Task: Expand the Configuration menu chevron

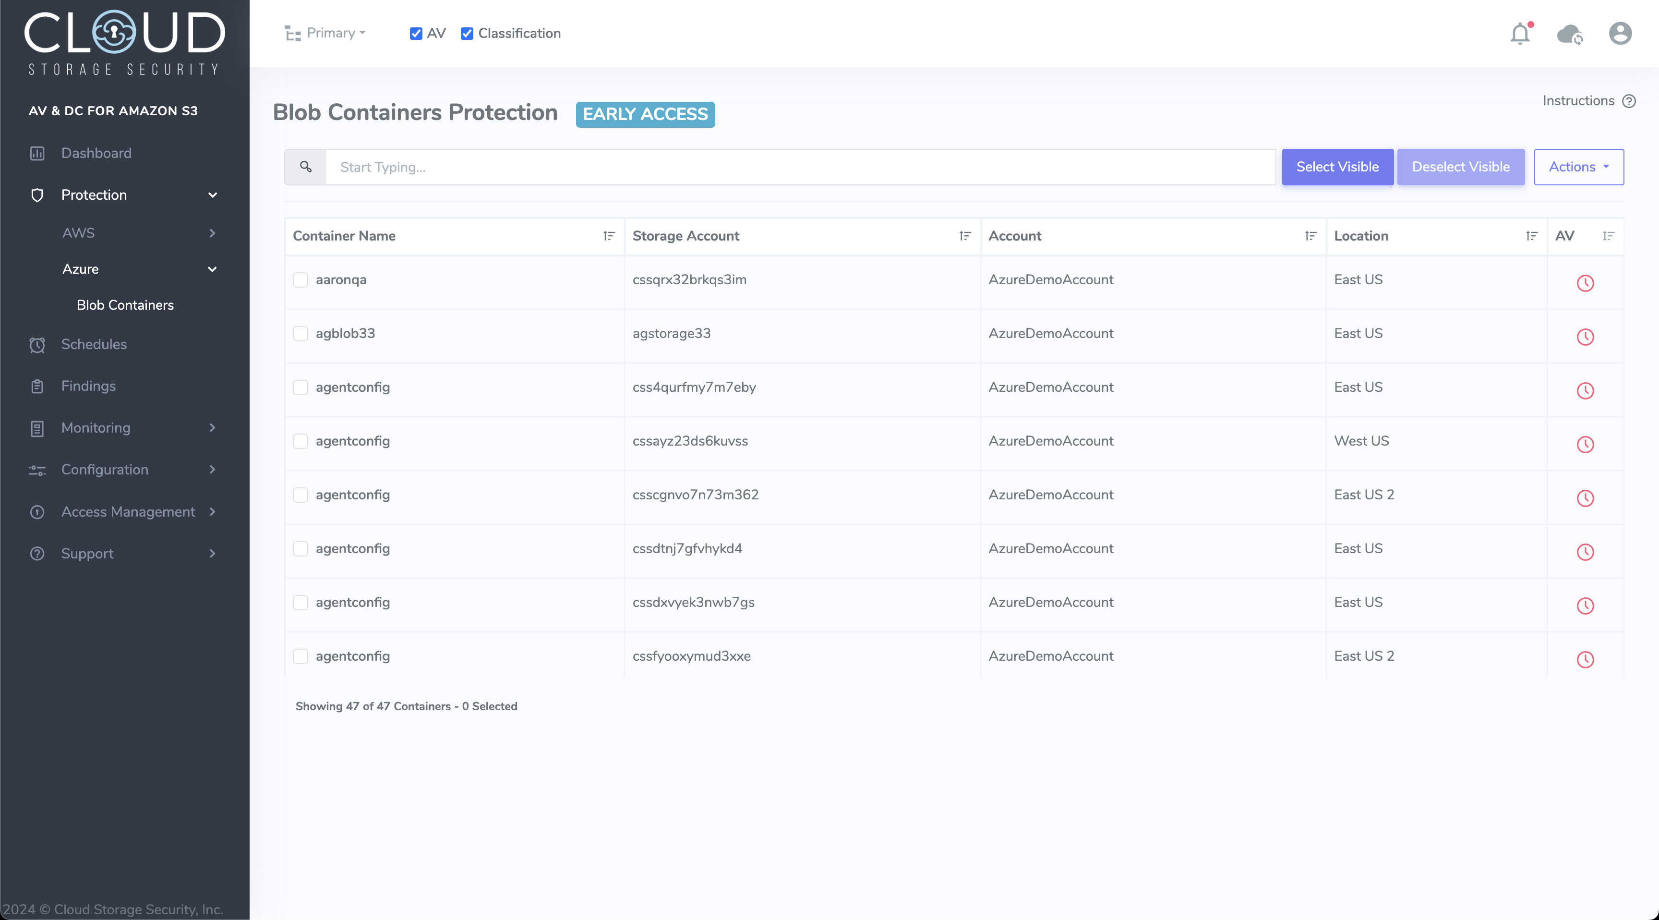Action: 213,470
